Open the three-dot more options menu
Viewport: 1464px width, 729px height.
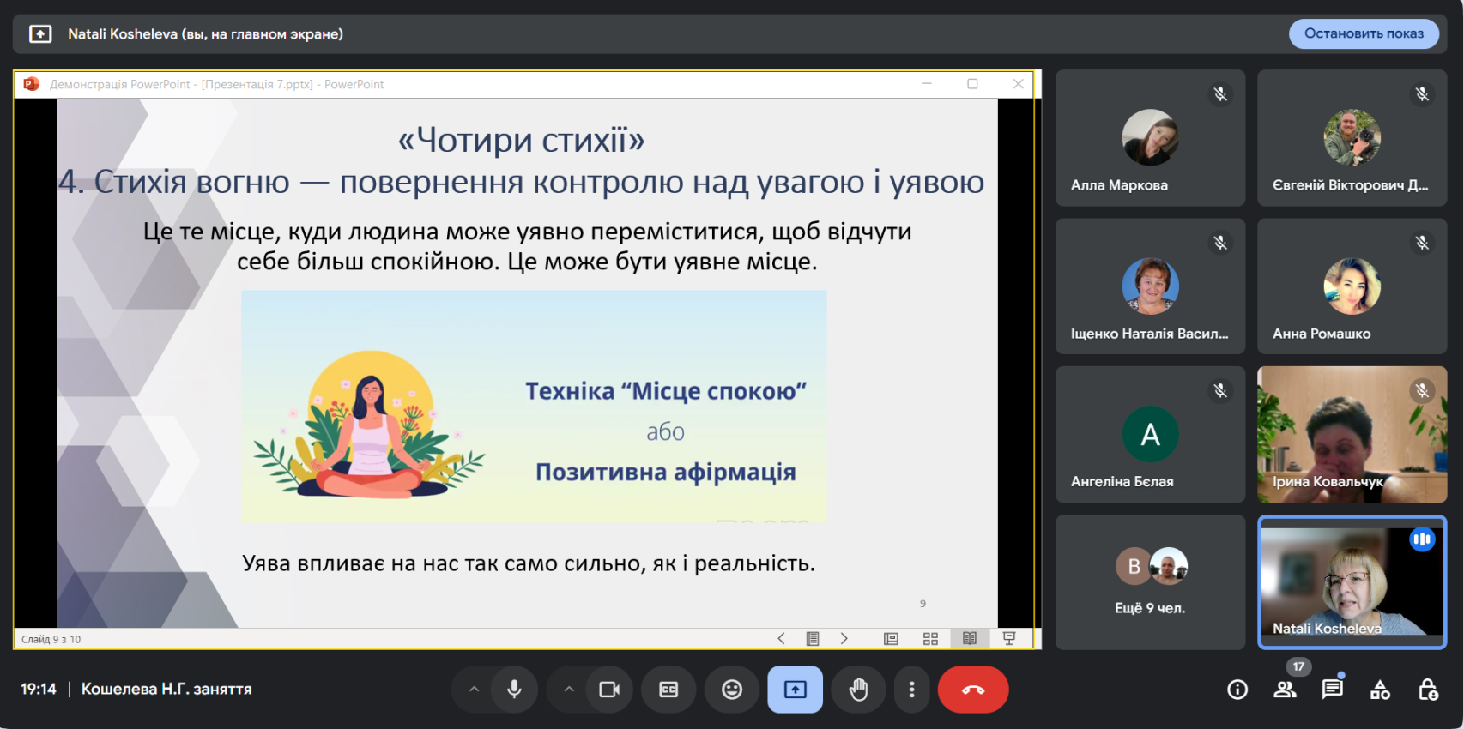[911, 690]
